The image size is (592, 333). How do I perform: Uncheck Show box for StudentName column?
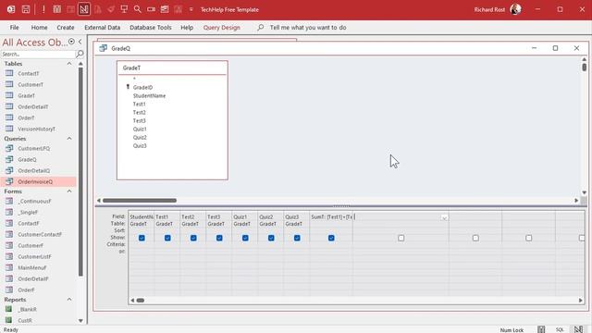click(x=142, y=238)
